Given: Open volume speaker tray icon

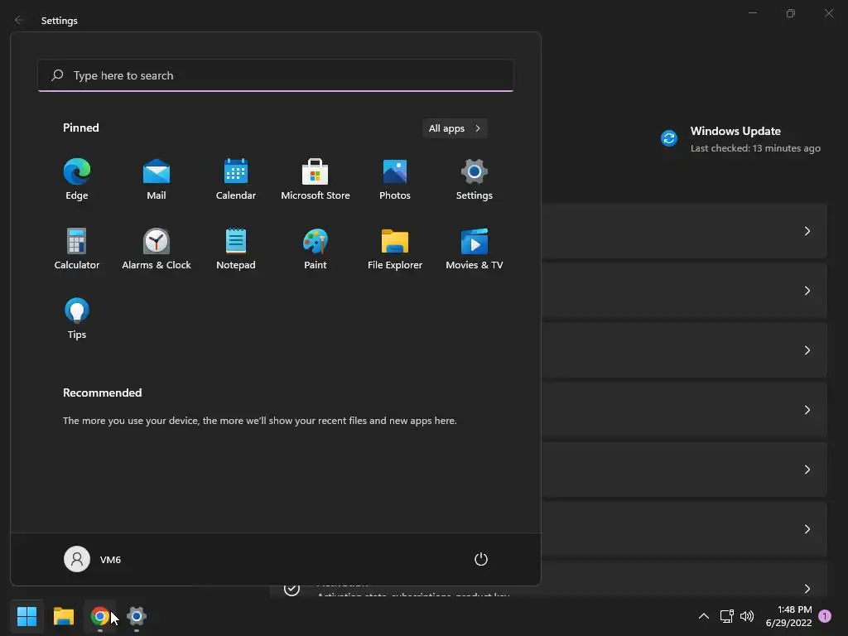Looking at the screenshot, I should coord(747,616).
